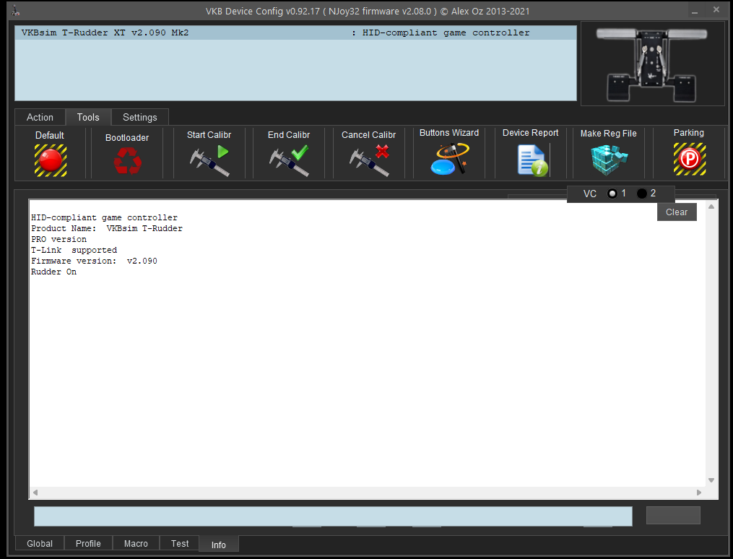
Task: Generate a Device Report
Action: [x=532, y=160]
